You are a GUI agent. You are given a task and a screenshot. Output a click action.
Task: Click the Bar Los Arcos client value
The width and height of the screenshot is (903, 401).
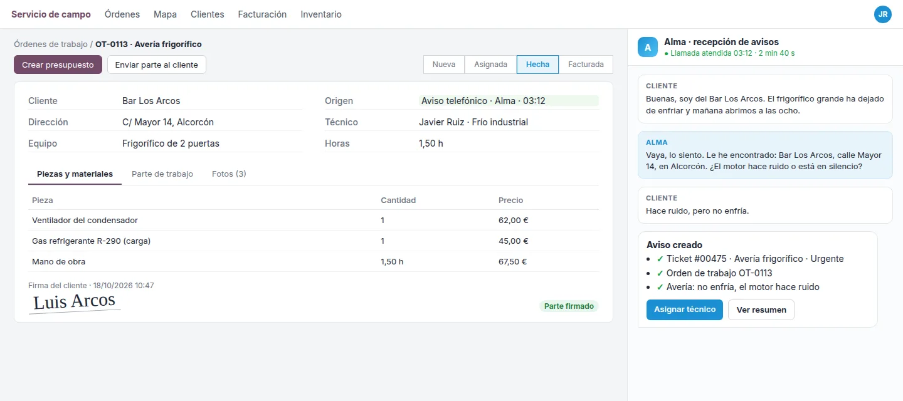point(151,101)
